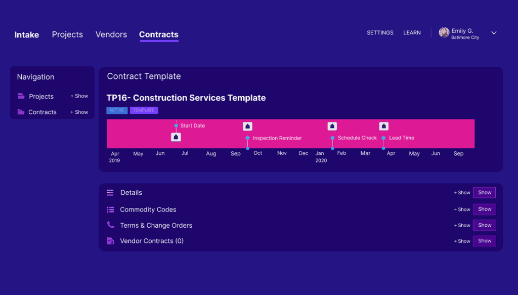Expand Projects with + Show in Navigation
The width and height of the screenshot is (518, 295).
tap(79, 96)
